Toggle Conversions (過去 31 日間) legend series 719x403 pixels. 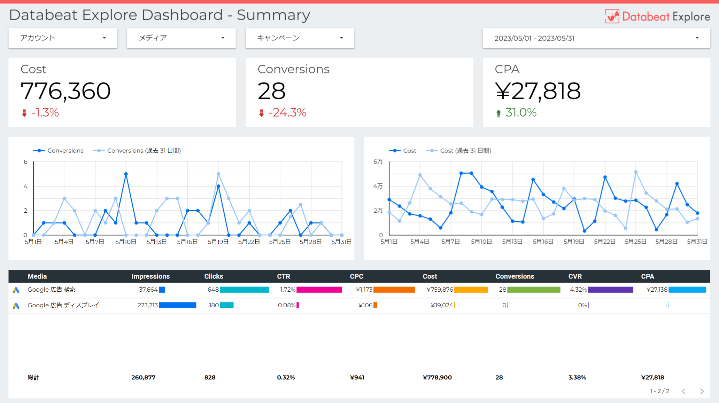coord(137,151)
